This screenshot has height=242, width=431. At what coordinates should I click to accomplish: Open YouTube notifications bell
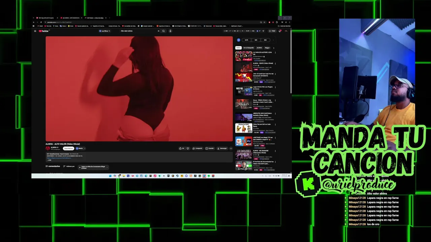[x=279, y=31]
